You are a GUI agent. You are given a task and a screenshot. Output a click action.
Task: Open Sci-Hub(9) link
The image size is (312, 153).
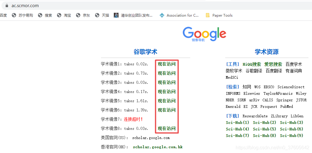[x=291, y=136]
